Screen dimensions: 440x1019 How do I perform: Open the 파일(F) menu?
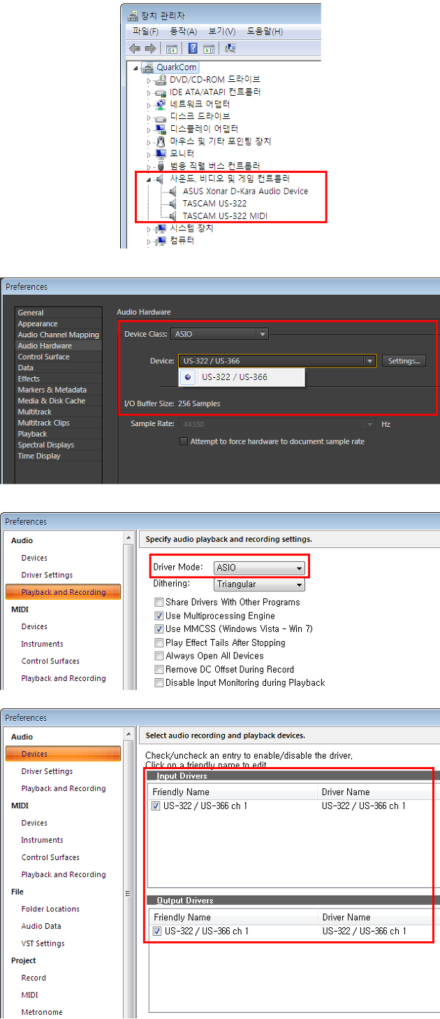145,31
